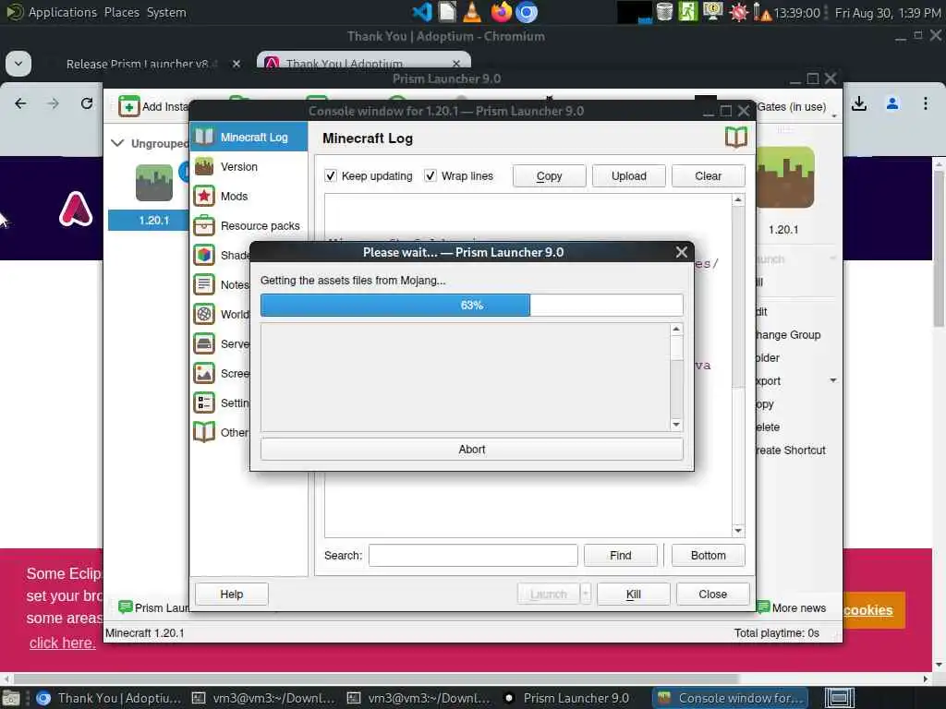The width and height of the screenshot is (946, 709).
Task: Copy the Minecraft log text
Action: coord(549,176)
